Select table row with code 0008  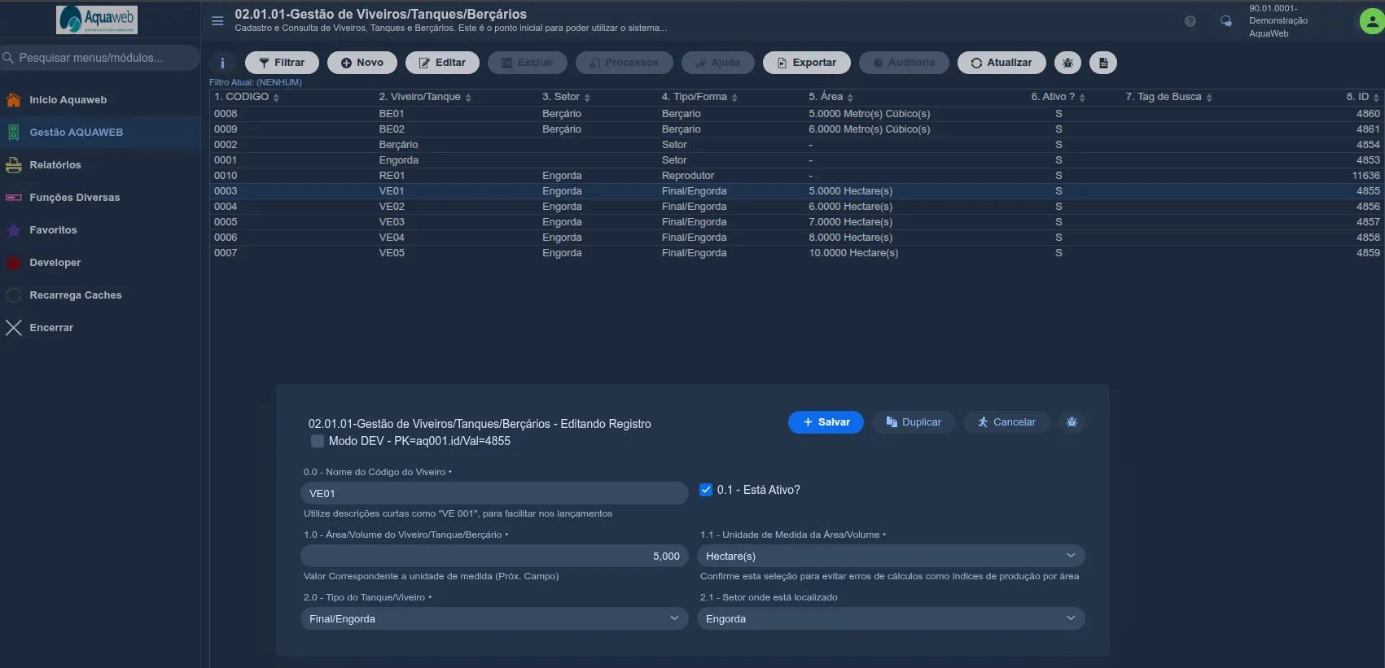click(x=796, y=114)
